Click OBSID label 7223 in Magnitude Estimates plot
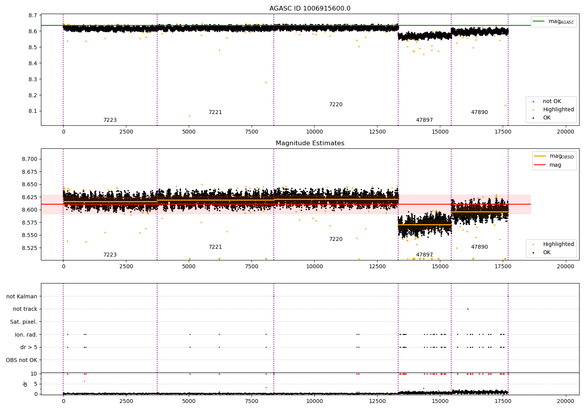 [x=110, y=255]
